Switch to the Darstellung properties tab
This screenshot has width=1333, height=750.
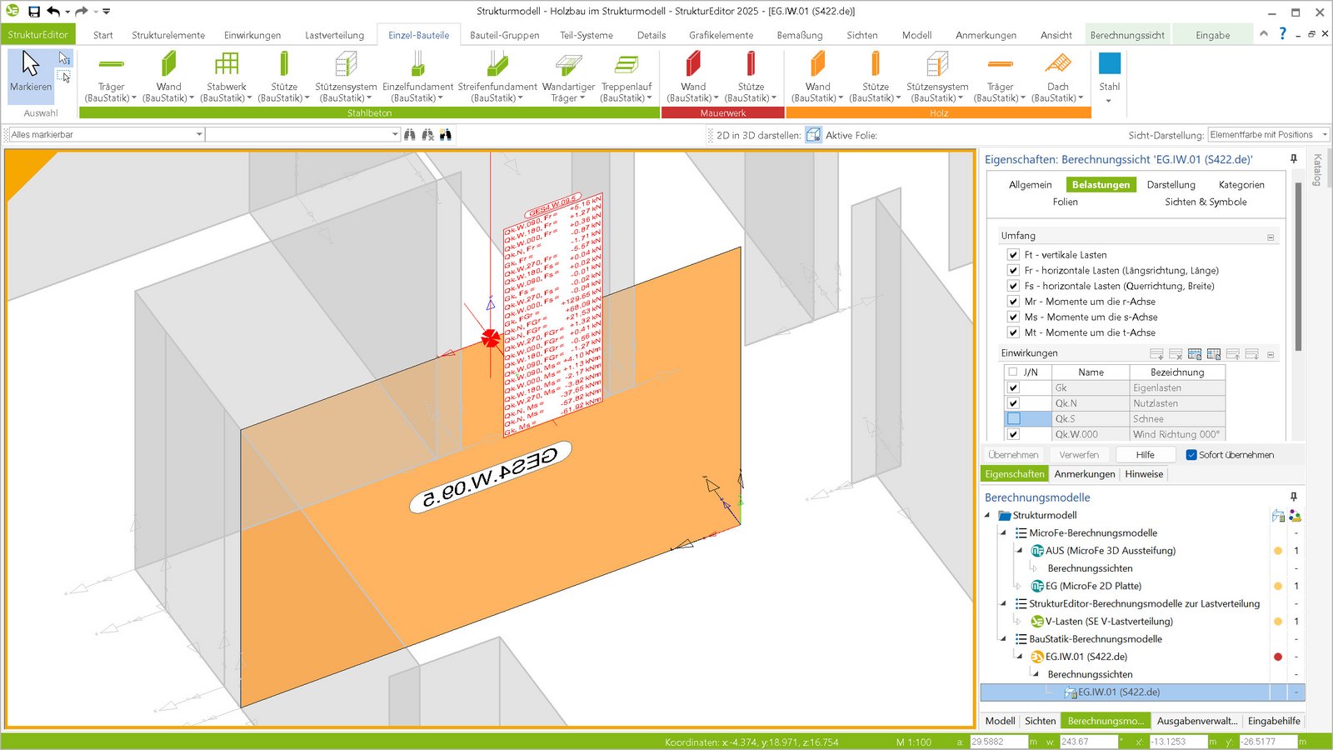1171,185
